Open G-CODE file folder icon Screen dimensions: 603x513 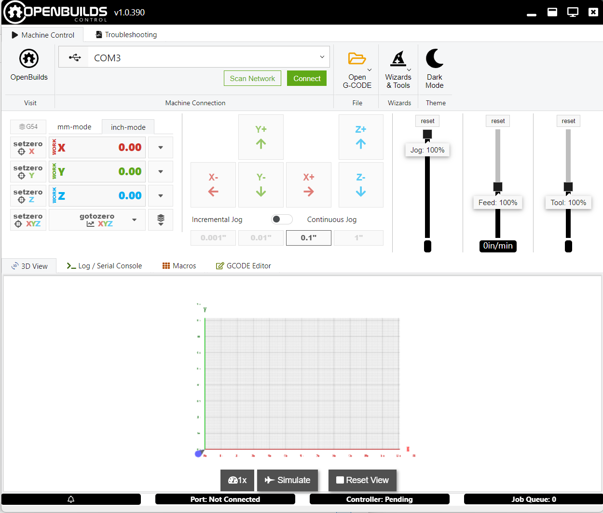[x=357, y=59]
